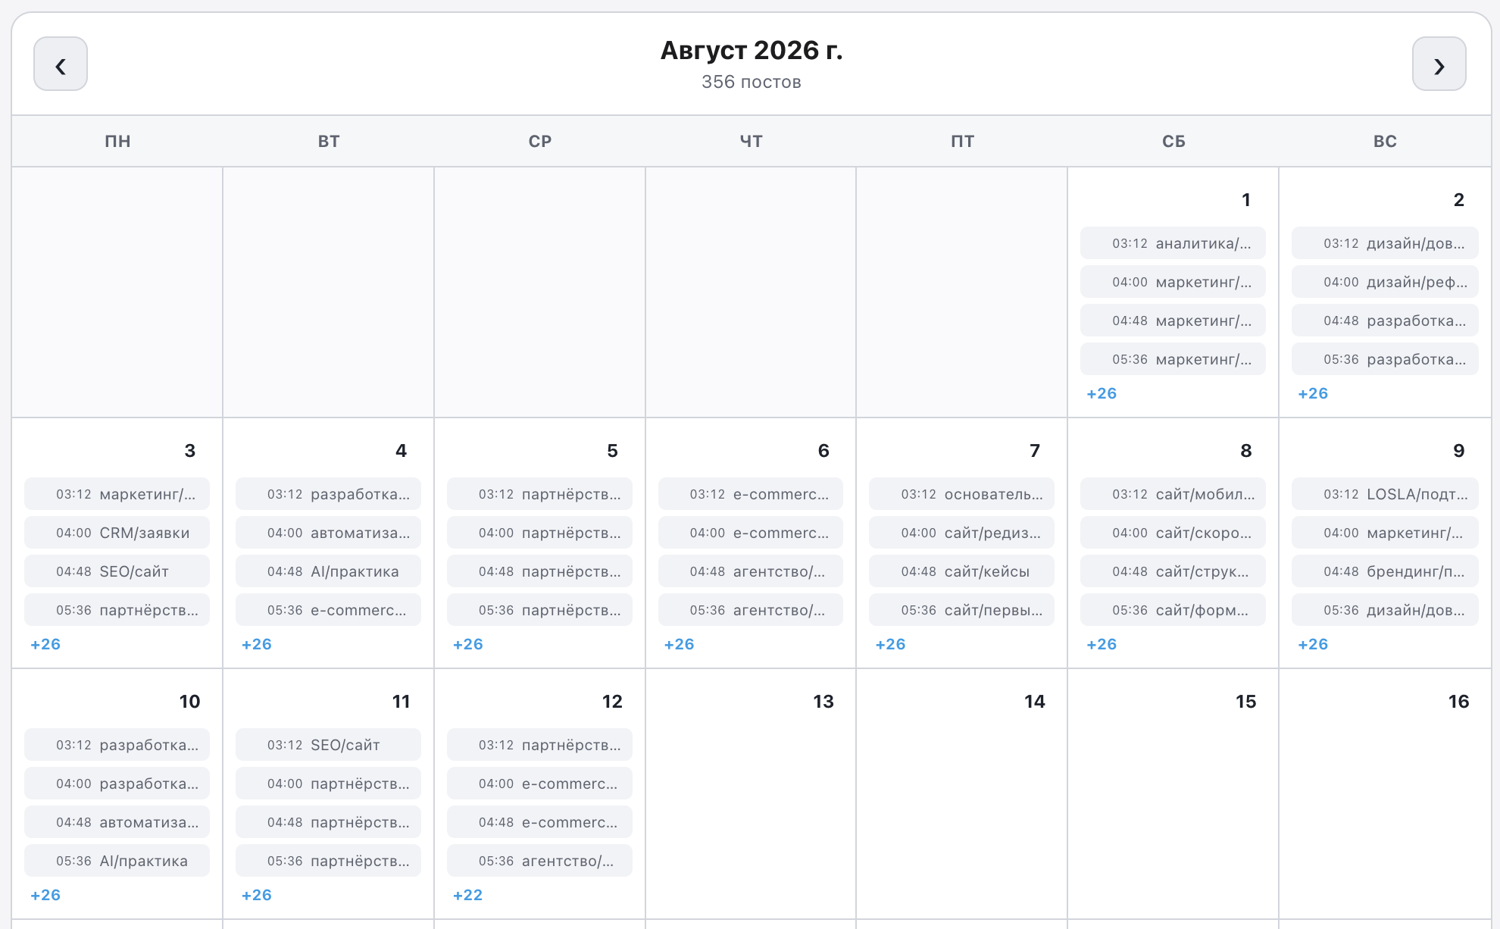
Task: Open 04:48 сайт/кейсы post on August 7
Action: coord(961,571)
